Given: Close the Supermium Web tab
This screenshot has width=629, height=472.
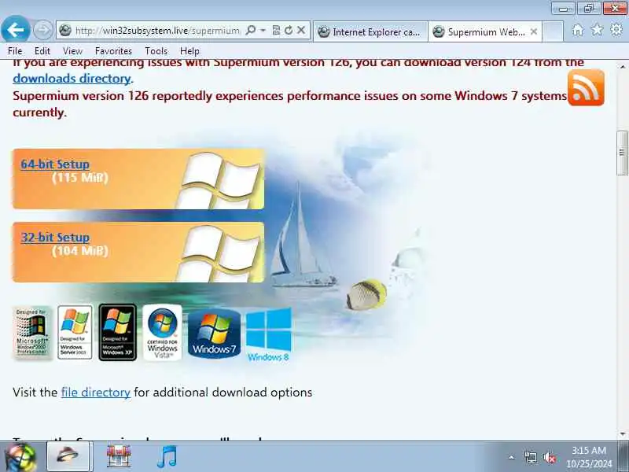Looking at the screenshot, I should tap(534, 31).
